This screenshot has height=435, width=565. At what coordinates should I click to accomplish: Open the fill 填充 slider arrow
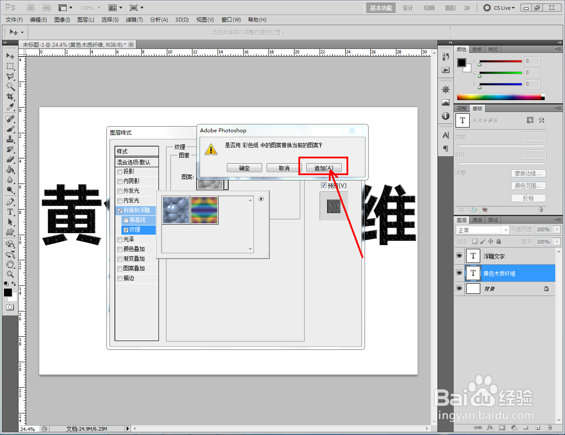click(x=557, y=242)
